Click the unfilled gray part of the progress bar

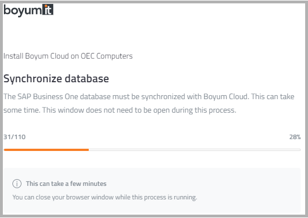coord(194,150)
